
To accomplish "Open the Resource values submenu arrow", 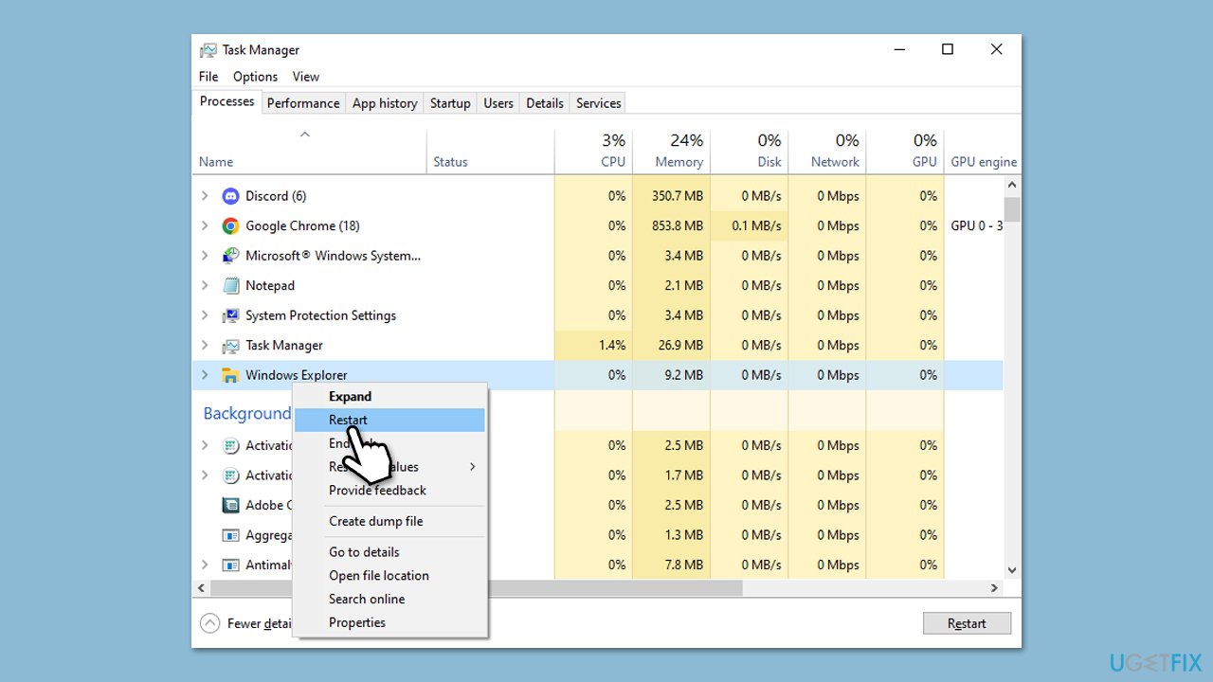I will click(472, 467).
